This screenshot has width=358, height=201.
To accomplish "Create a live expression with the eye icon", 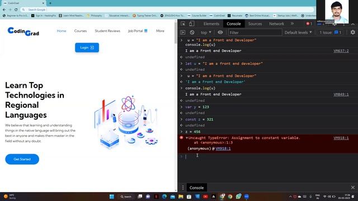I will click(x=220, y=32).
